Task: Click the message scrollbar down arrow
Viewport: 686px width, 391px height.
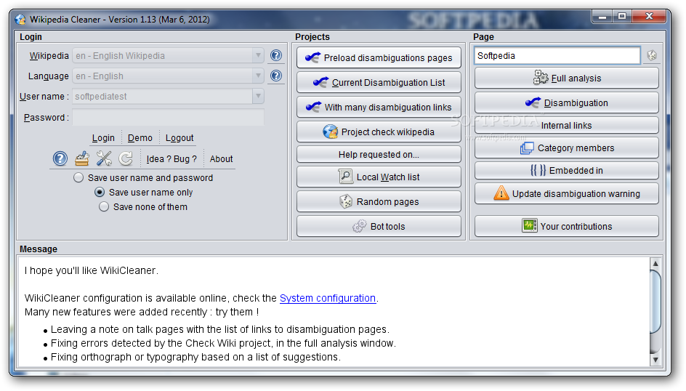Action: (x=655, y=360)
